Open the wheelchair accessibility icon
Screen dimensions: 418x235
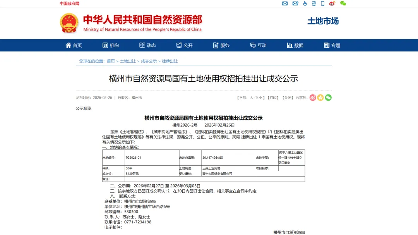305,3
